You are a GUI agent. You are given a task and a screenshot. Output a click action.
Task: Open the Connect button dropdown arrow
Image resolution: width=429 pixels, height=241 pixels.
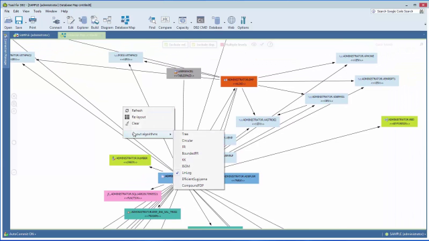(64, 22)
